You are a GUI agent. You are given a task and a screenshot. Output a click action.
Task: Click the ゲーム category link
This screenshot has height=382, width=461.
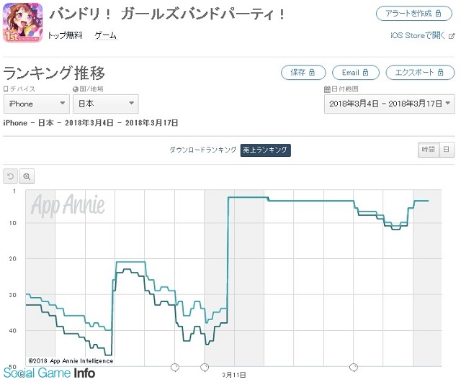106,35
